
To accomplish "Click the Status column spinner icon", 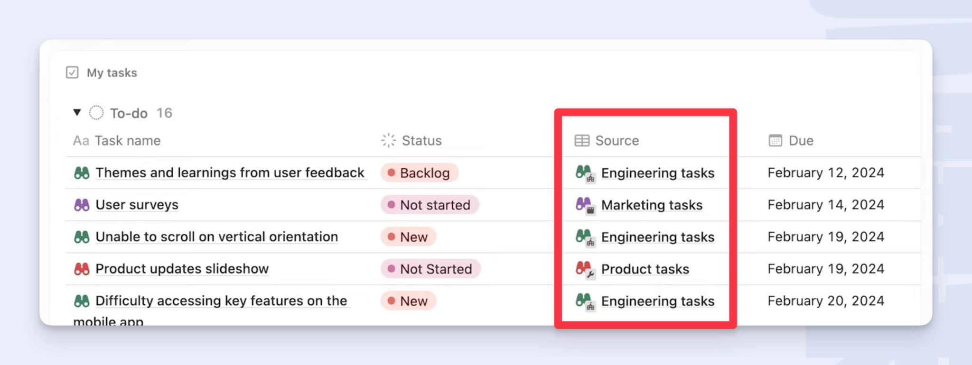I will [x=388, y=140].
